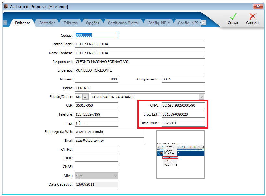Click the Email field
The width and height of the screenshot is (266, 196).
click(x=109, y=141)
